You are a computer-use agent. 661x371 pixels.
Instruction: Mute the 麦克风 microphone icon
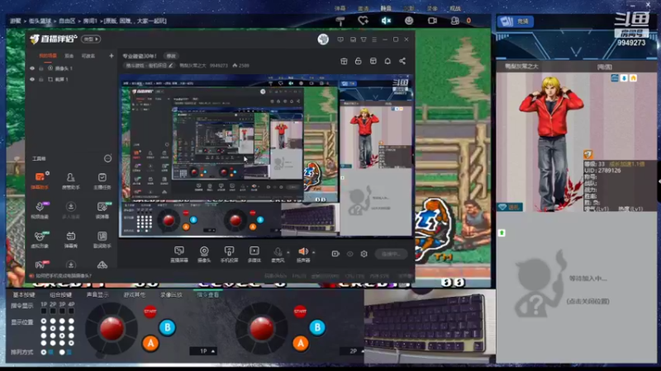[x=278, y=251]
